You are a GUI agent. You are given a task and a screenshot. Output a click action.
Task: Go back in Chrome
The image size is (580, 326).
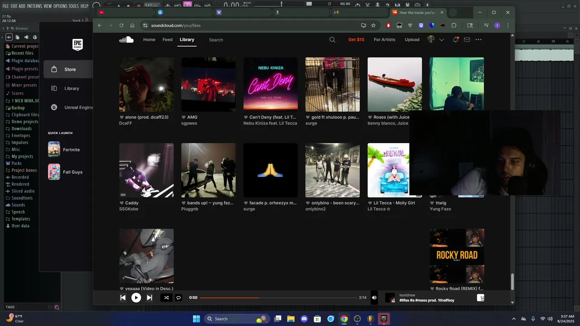(100, 25)
